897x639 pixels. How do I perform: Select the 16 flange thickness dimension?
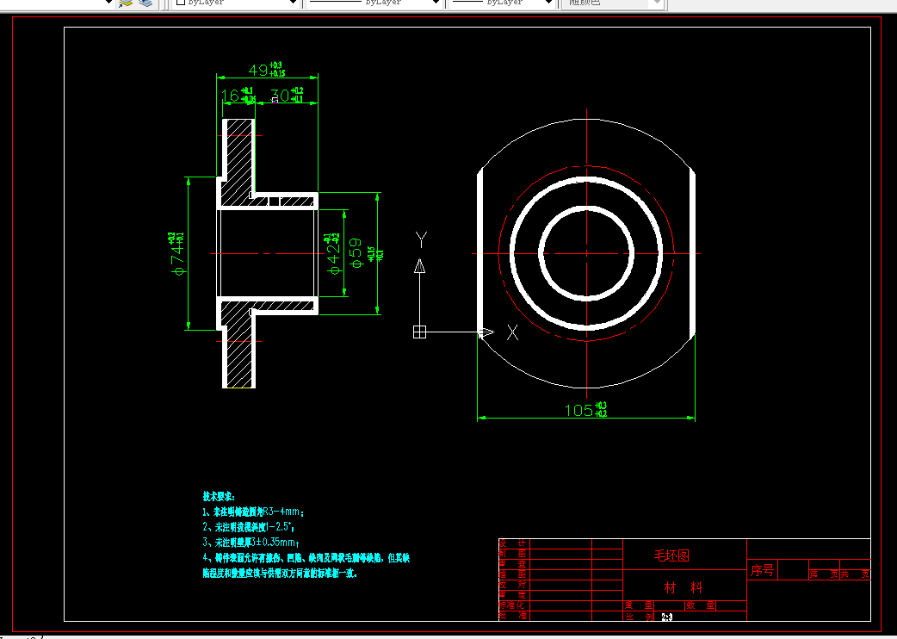(x=238, y=96)
